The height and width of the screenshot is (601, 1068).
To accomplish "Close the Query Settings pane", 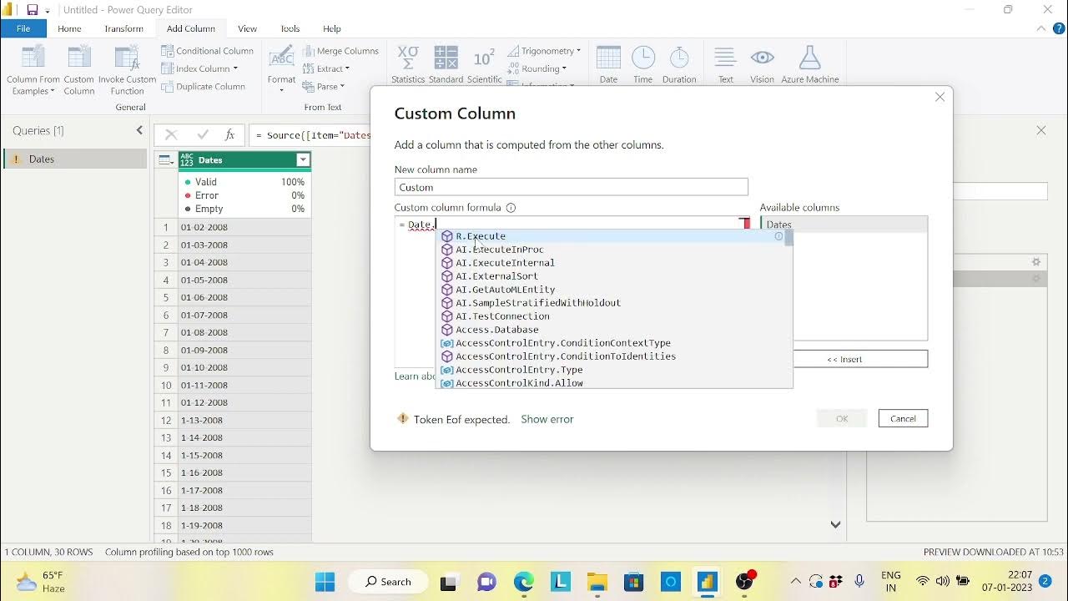I will [x=1041, y=130].
